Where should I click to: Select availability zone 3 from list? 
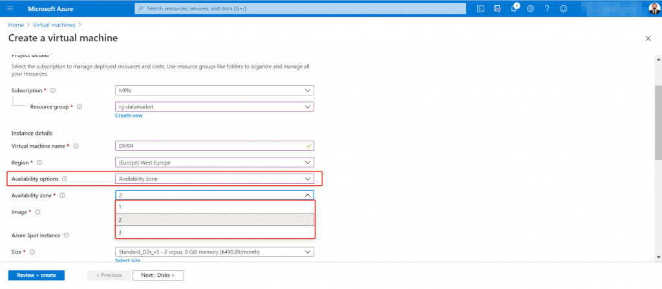click(215, 232)
